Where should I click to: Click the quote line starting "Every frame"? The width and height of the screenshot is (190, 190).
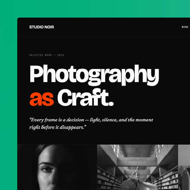click(x=91, y=120)
